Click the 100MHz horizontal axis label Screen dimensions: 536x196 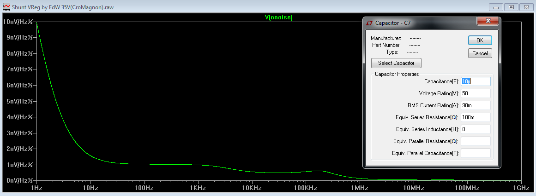pyautogui.click(x=467, y=188)
